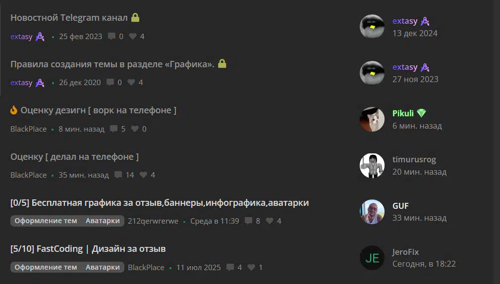Click designer badge next to extasy dated 13 дек 2024
The width and height of the screenshot is (500, 284).
(425, 21)
